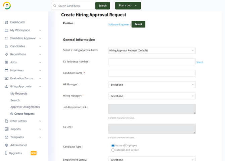Open the Hiring Manager dropdown

click(x=152, y=96)
